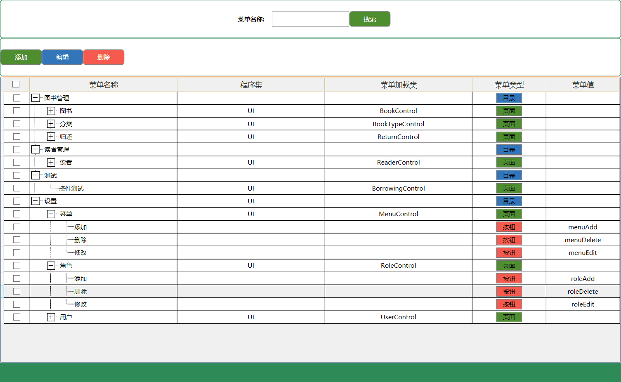Click the green 添加 add button

21,57
